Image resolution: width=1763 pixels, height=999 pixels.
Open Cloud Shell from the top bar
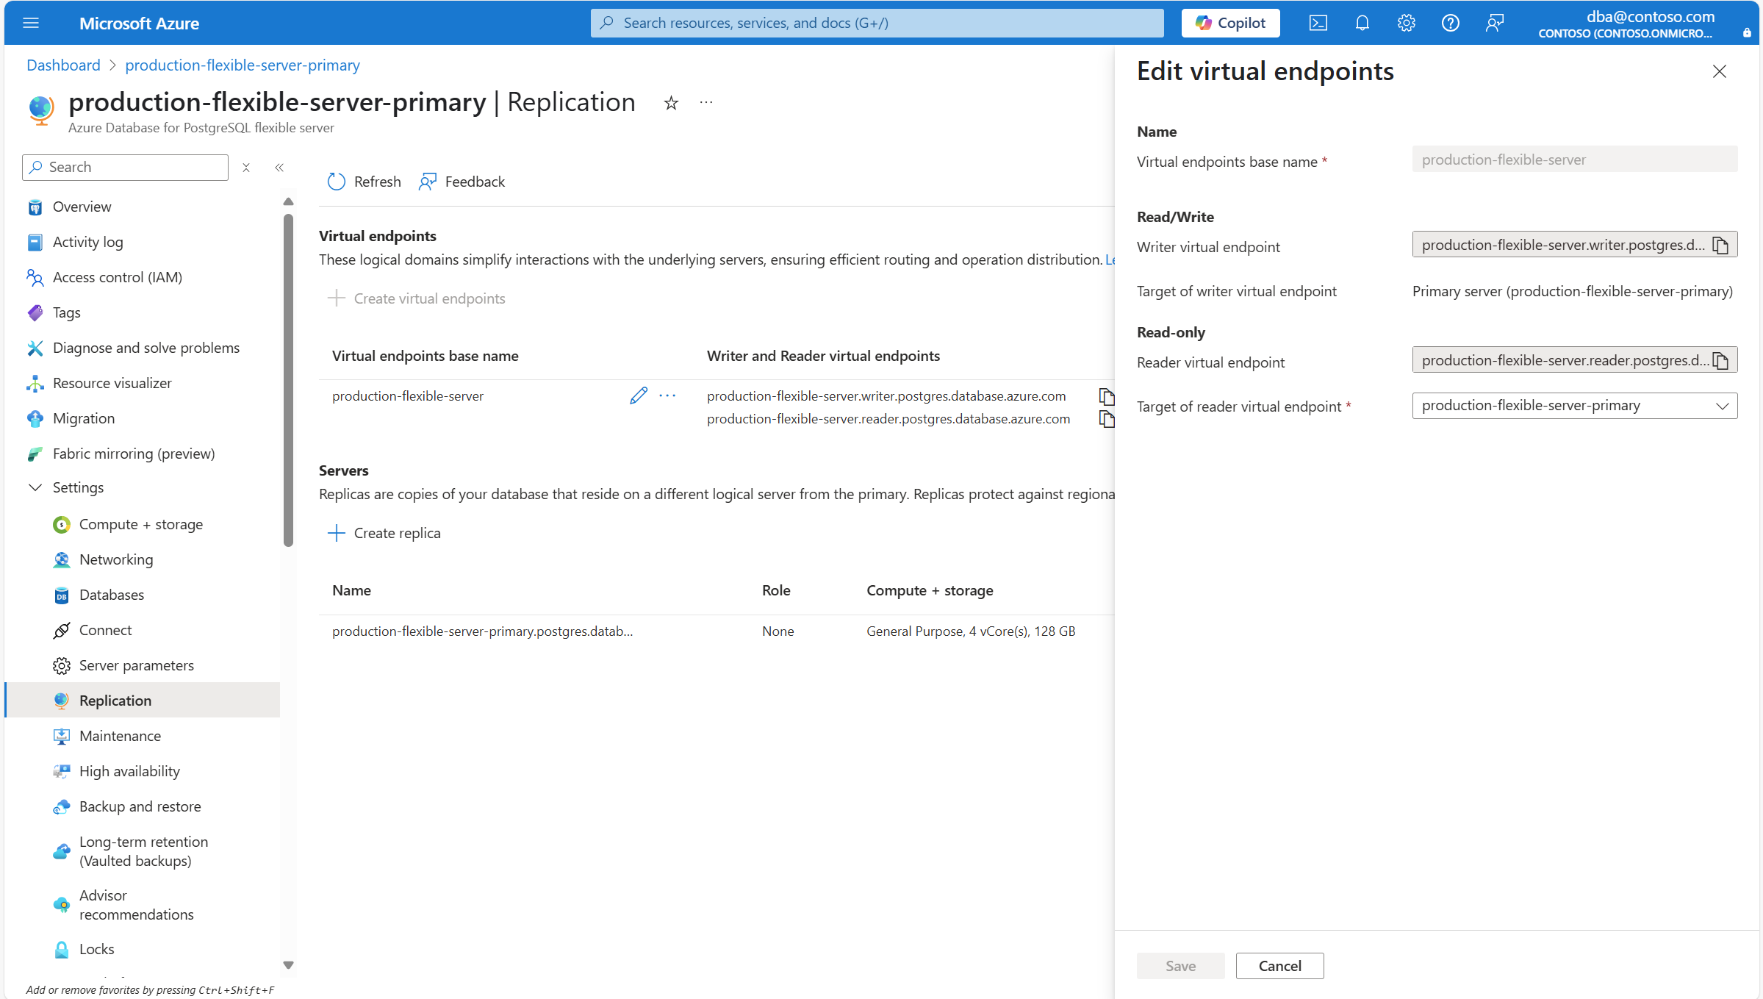[1318, 23]
